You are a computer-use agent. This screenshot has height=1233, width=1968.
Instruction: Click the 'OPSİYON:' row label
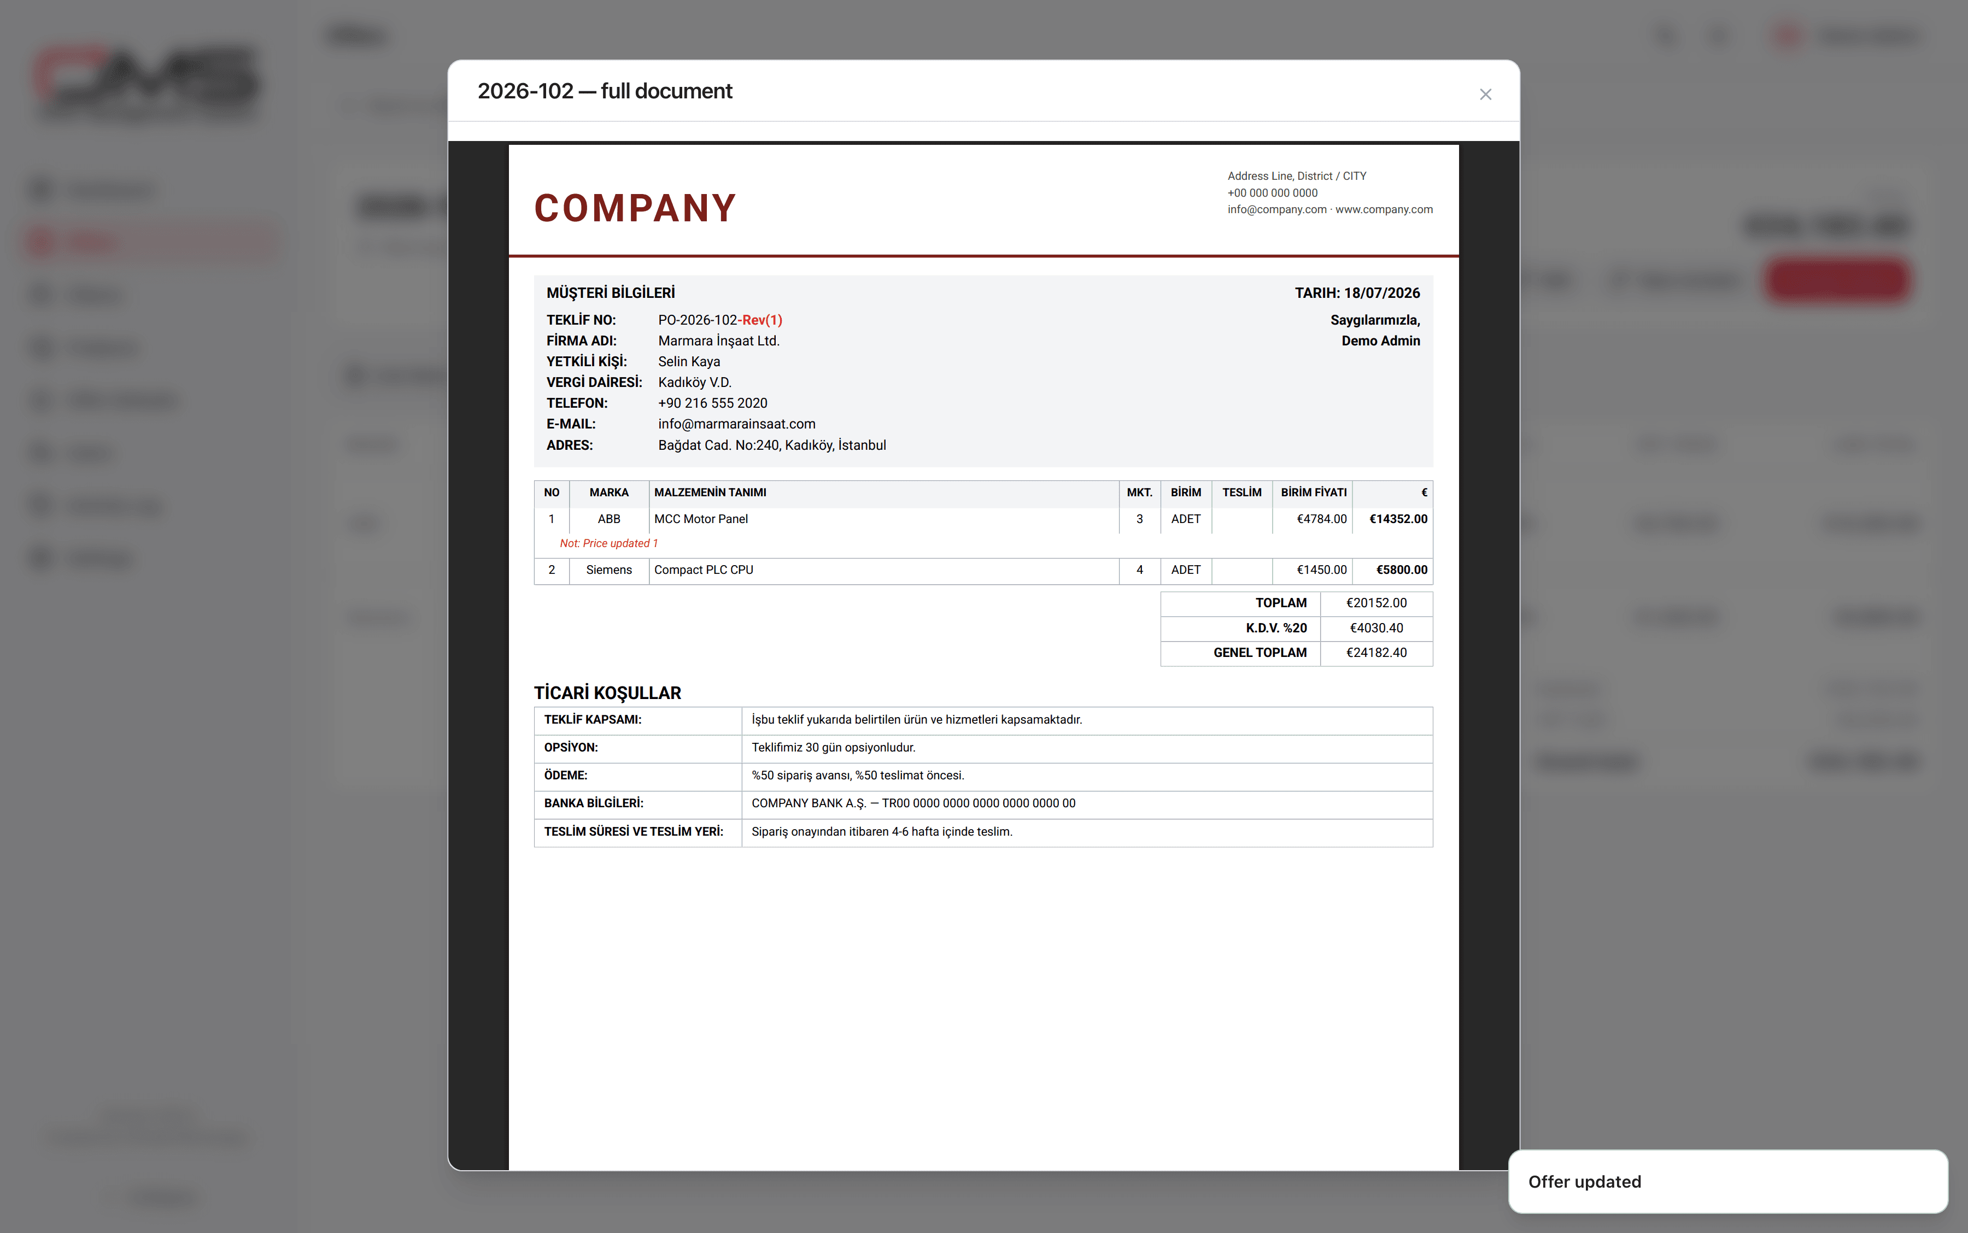tap(570, 747)
